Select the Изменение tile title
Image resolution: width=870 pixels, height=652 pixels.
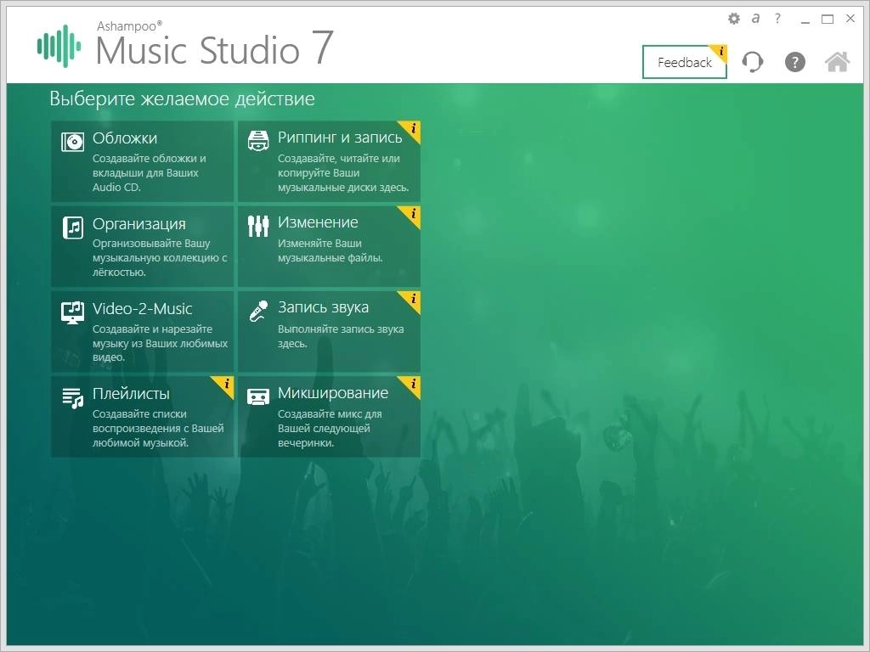pyautogui.click(x=318, y=222)
